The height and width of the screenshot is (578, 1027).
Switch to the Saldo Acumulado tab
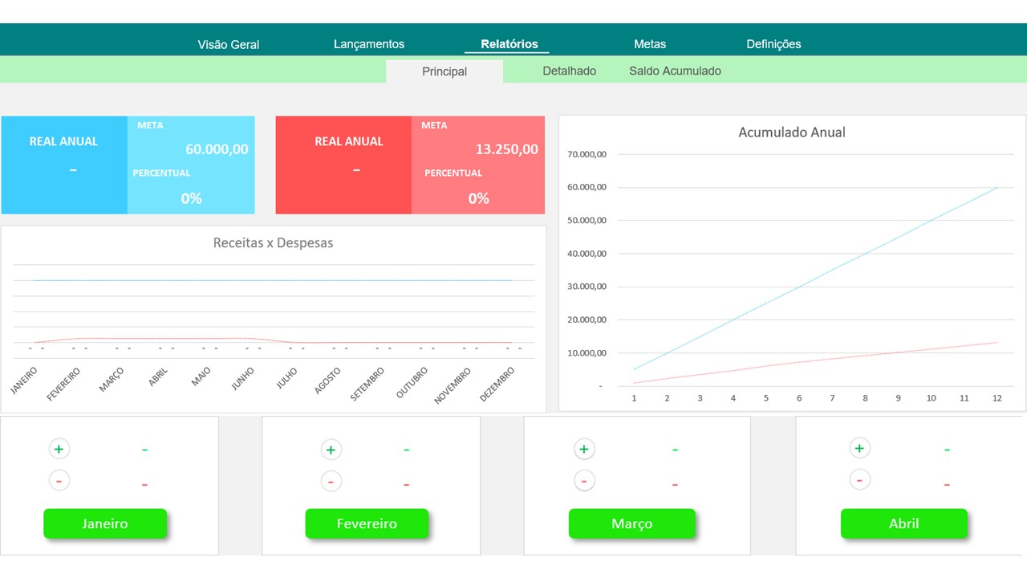point(675,71)
